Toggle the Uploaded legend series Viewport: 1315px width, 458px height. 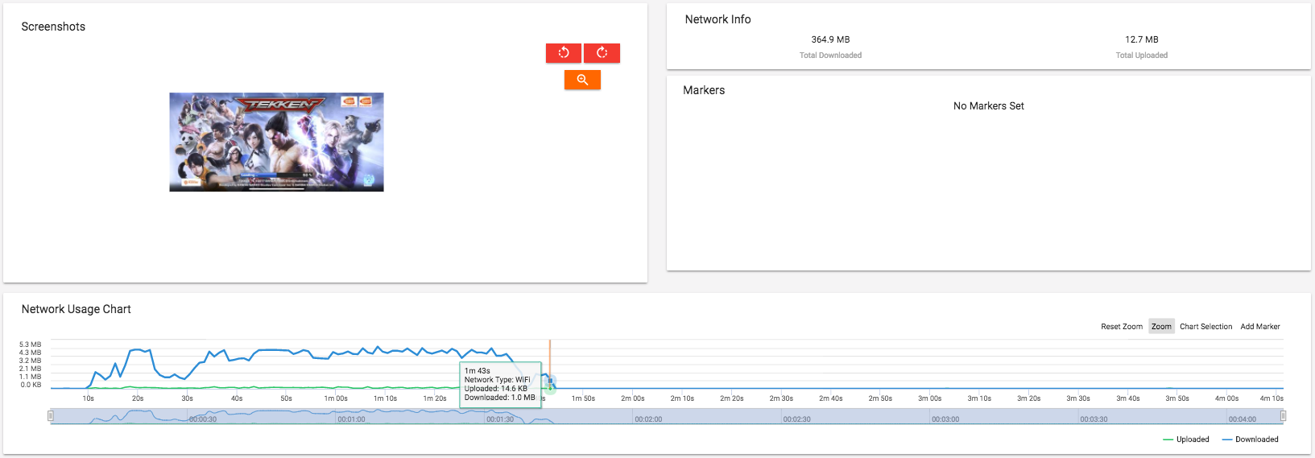(x=1186, y=439)
